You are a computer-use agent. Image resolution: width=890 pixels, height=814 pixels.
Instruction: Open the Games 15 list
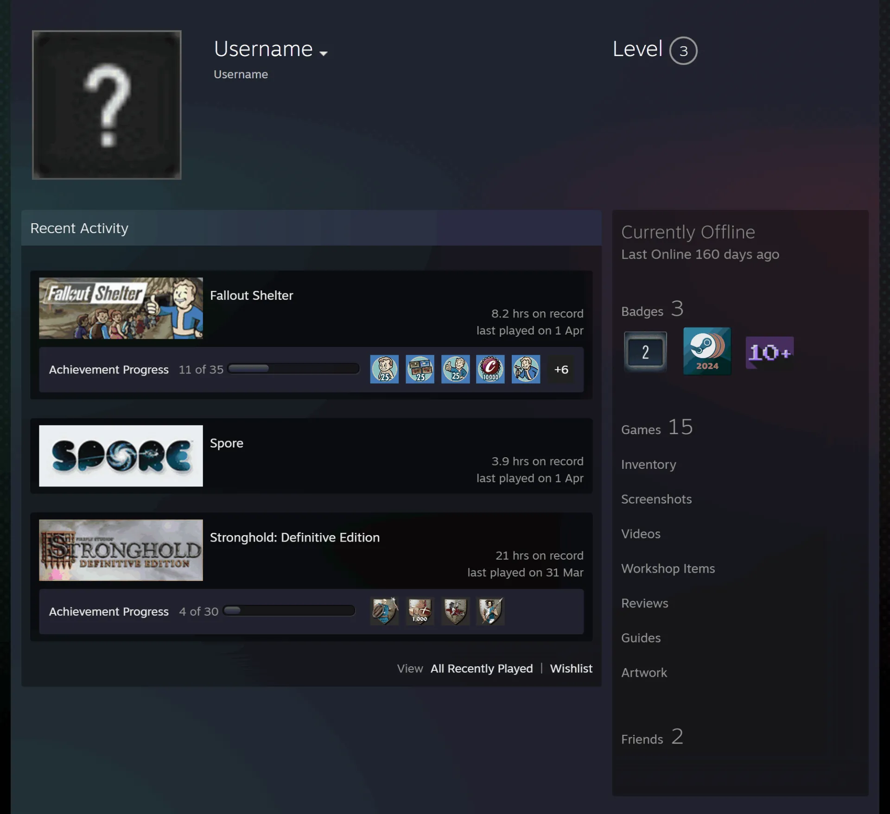click(x=657, y=428)
